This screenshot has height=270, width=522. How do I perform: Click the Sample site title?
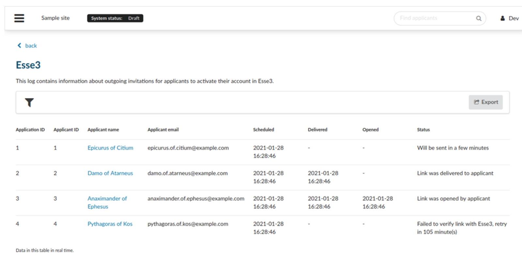[55, 18]
